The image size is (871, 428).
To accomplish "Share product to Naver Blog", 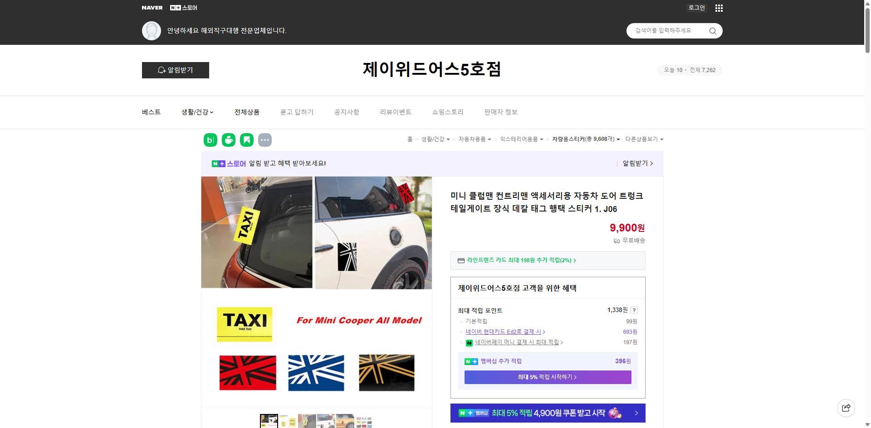I will pyautogui.click(x=210, y=140).
